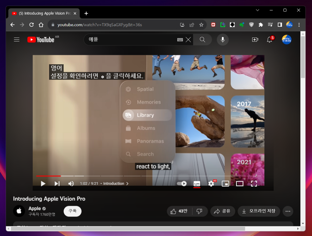Toggle the browser side panel
The image size is (312, 236).
[280, 25]
